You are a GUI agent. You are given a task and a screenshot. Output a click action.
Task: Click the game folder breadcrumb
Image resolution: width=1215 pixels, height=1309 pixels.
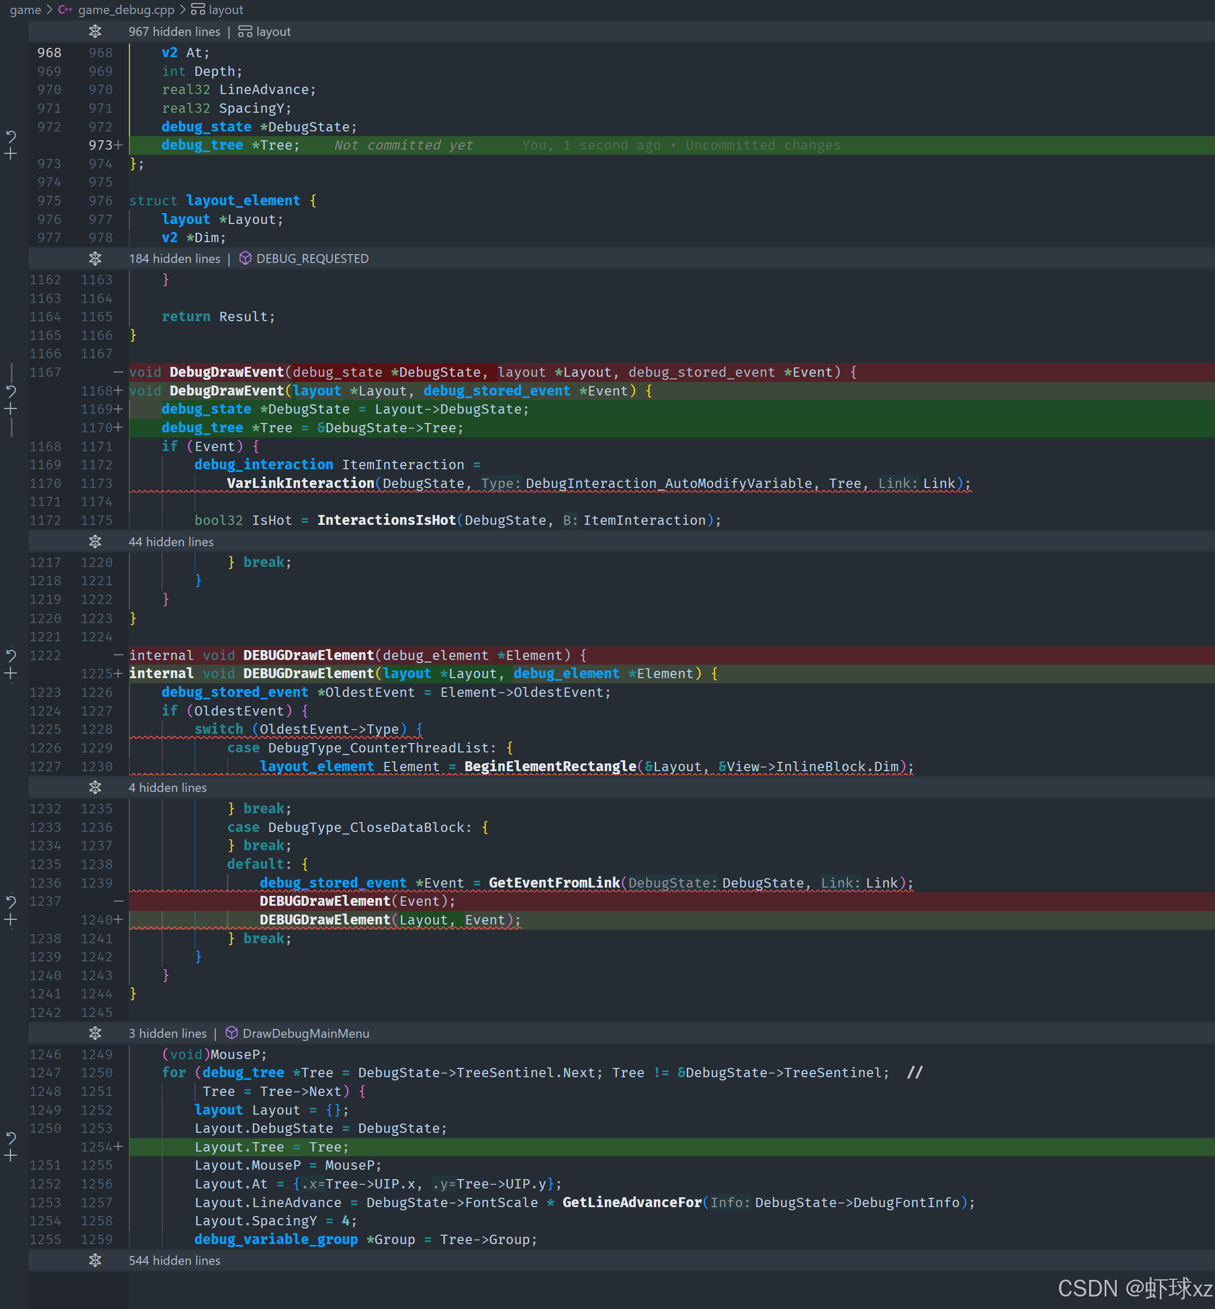pos(25,10)
